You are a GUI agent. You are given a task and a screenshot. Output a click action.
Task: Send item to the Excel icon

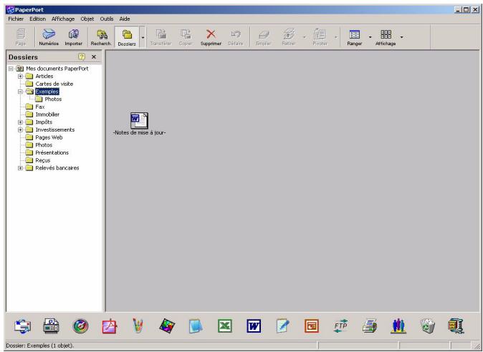pos(225,326)
